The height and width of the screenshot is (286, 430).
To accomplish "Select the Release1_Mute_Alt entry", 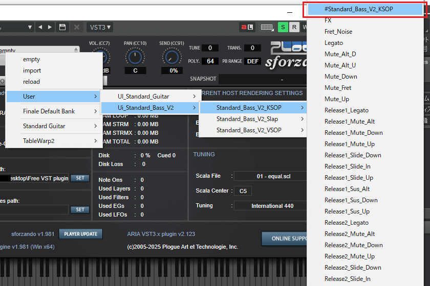I will click(x=365, y=121).
